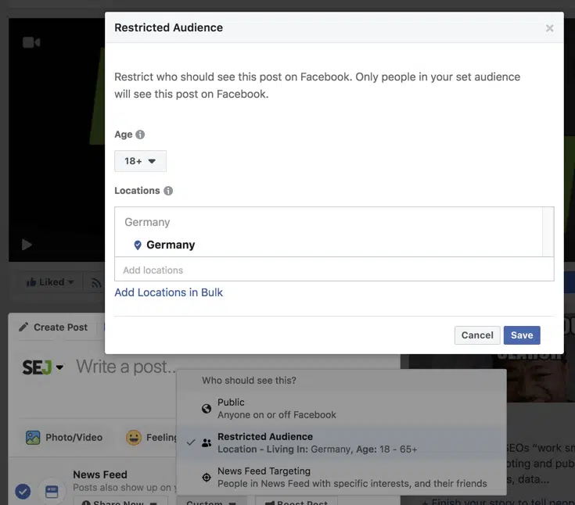The image size is (575, 505).
Task: Click the Age info icon
Action: pos(141,134)
